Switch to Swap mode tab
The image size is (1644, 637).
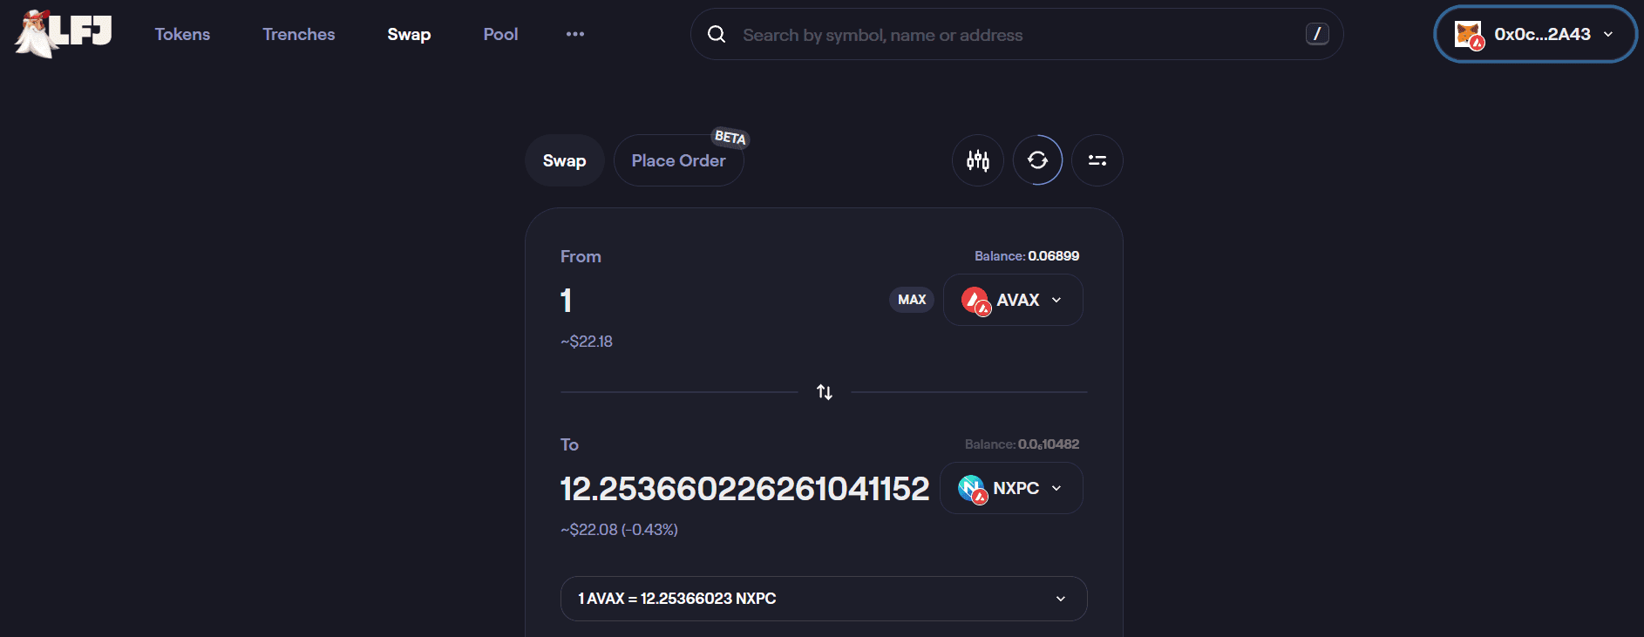coord(564,160)
